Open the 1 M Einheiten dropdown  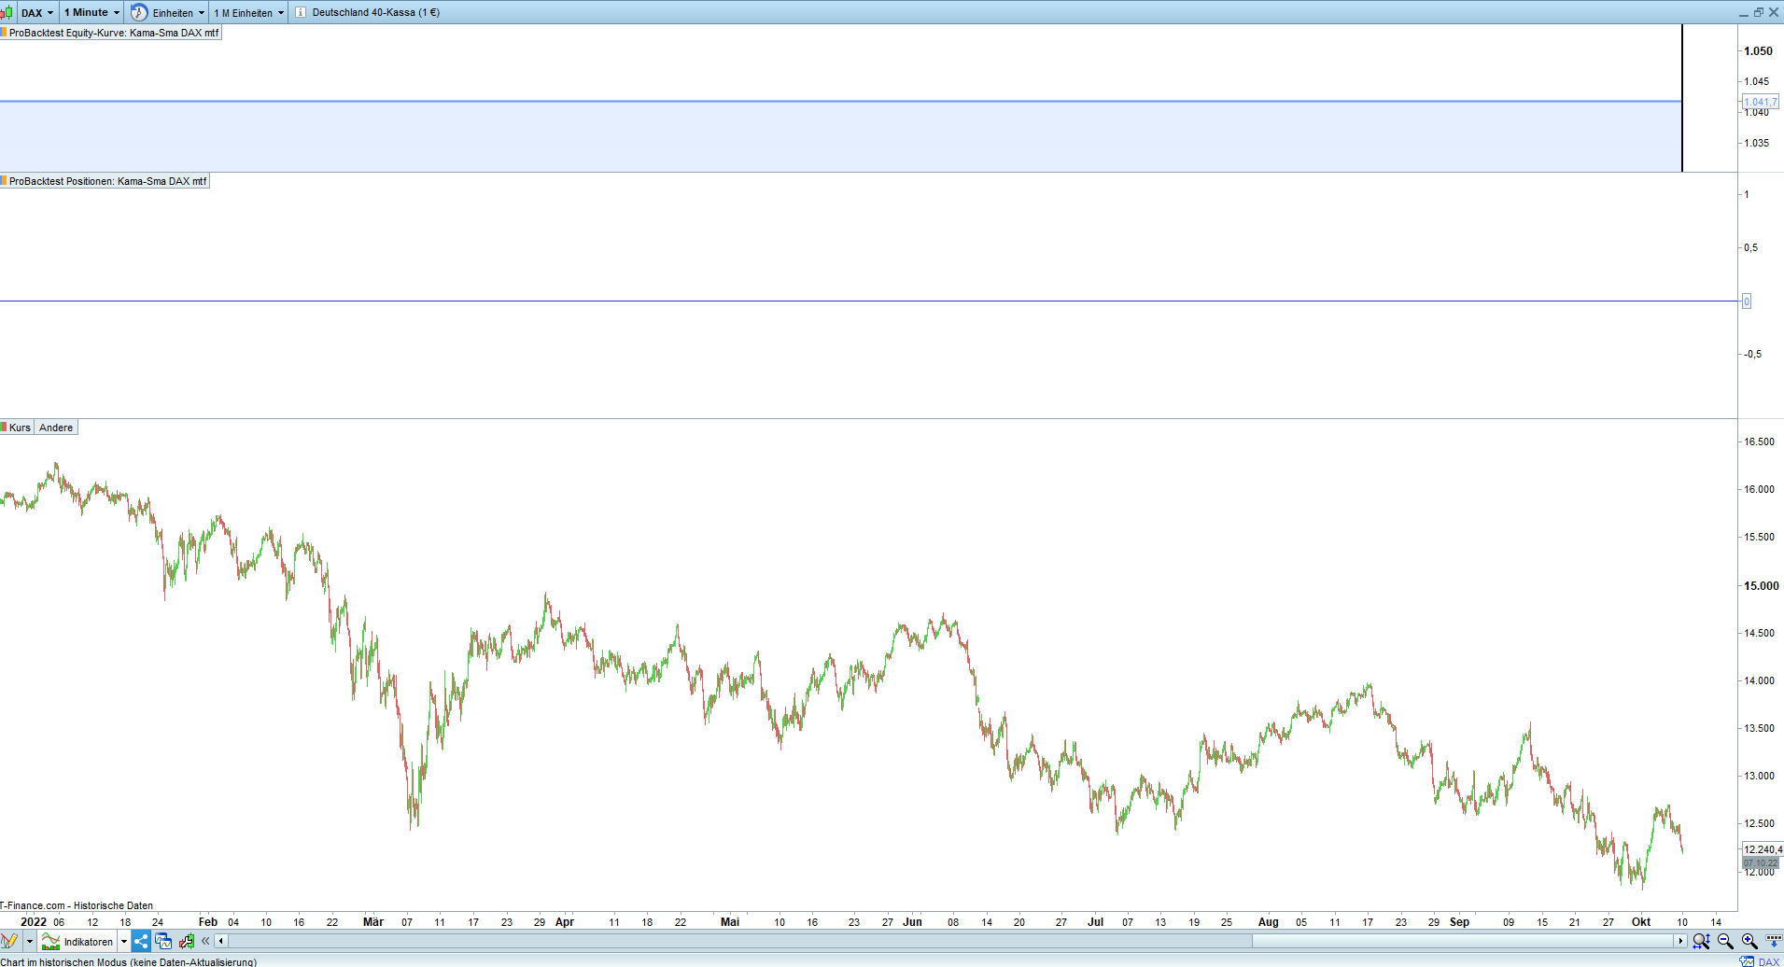pos(248,13)
